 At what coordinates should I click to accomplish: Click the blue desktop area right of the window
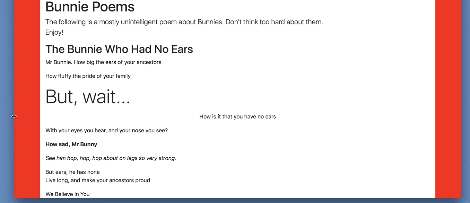466,100
